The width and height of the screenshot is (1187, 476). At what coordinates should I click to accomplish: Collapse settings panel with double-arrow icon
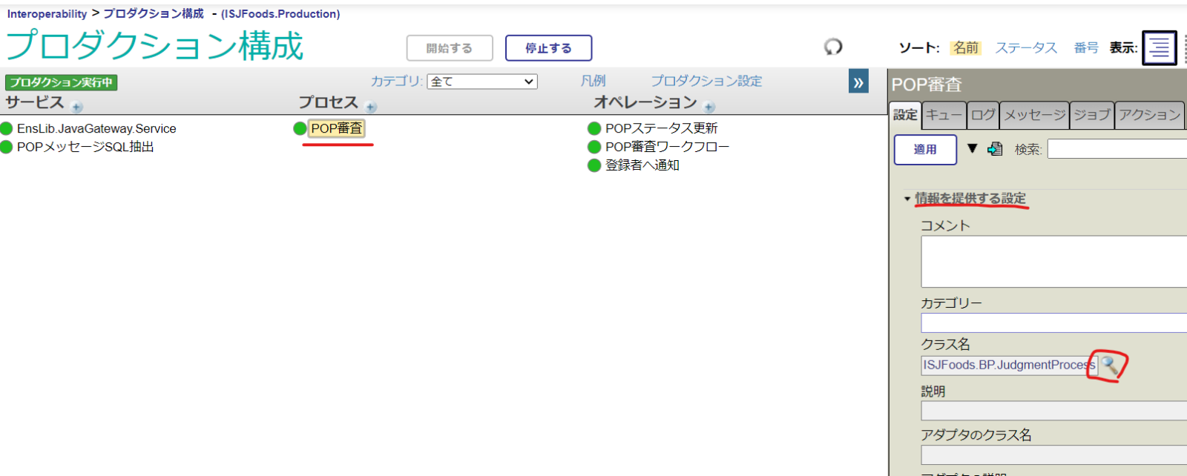[x=858, y=82]
